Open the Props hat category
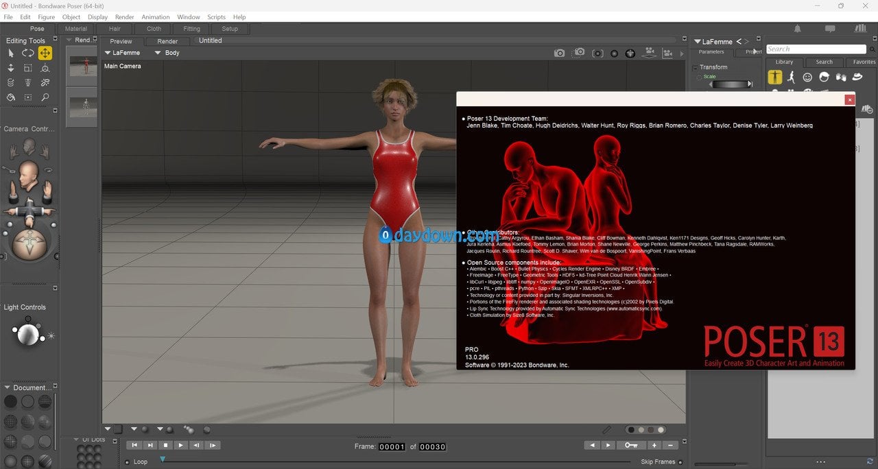This screenshot has height=469, width=878. coord(857,77)
